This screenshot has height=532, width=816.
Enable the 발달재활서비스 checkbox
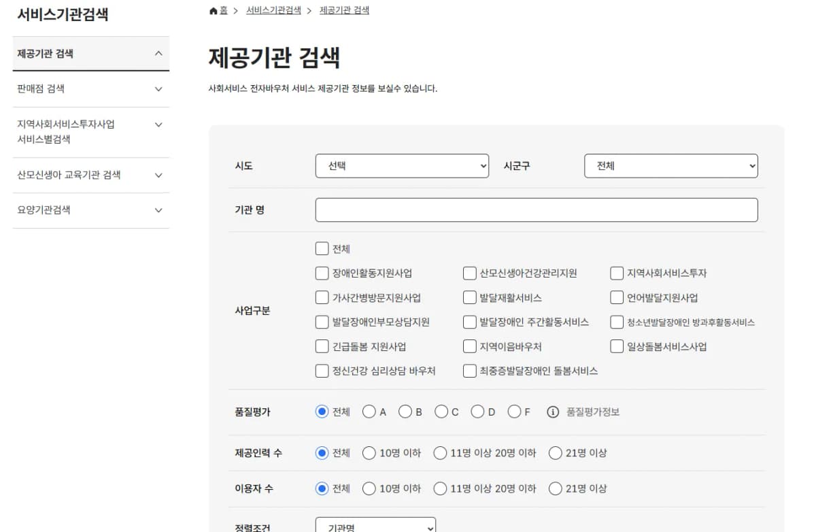tap(469, 298)
